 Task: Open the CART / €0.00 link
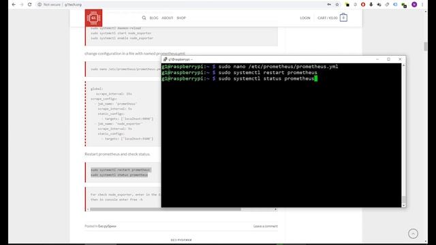(328, 18)
